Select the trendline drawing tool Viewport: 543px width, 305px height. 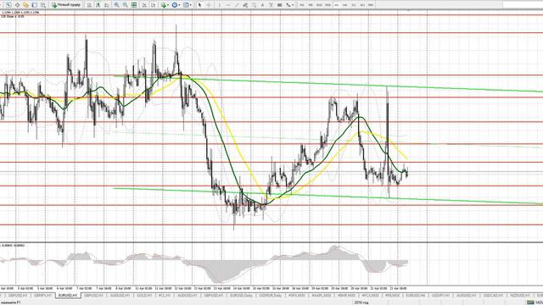[237, 5]
